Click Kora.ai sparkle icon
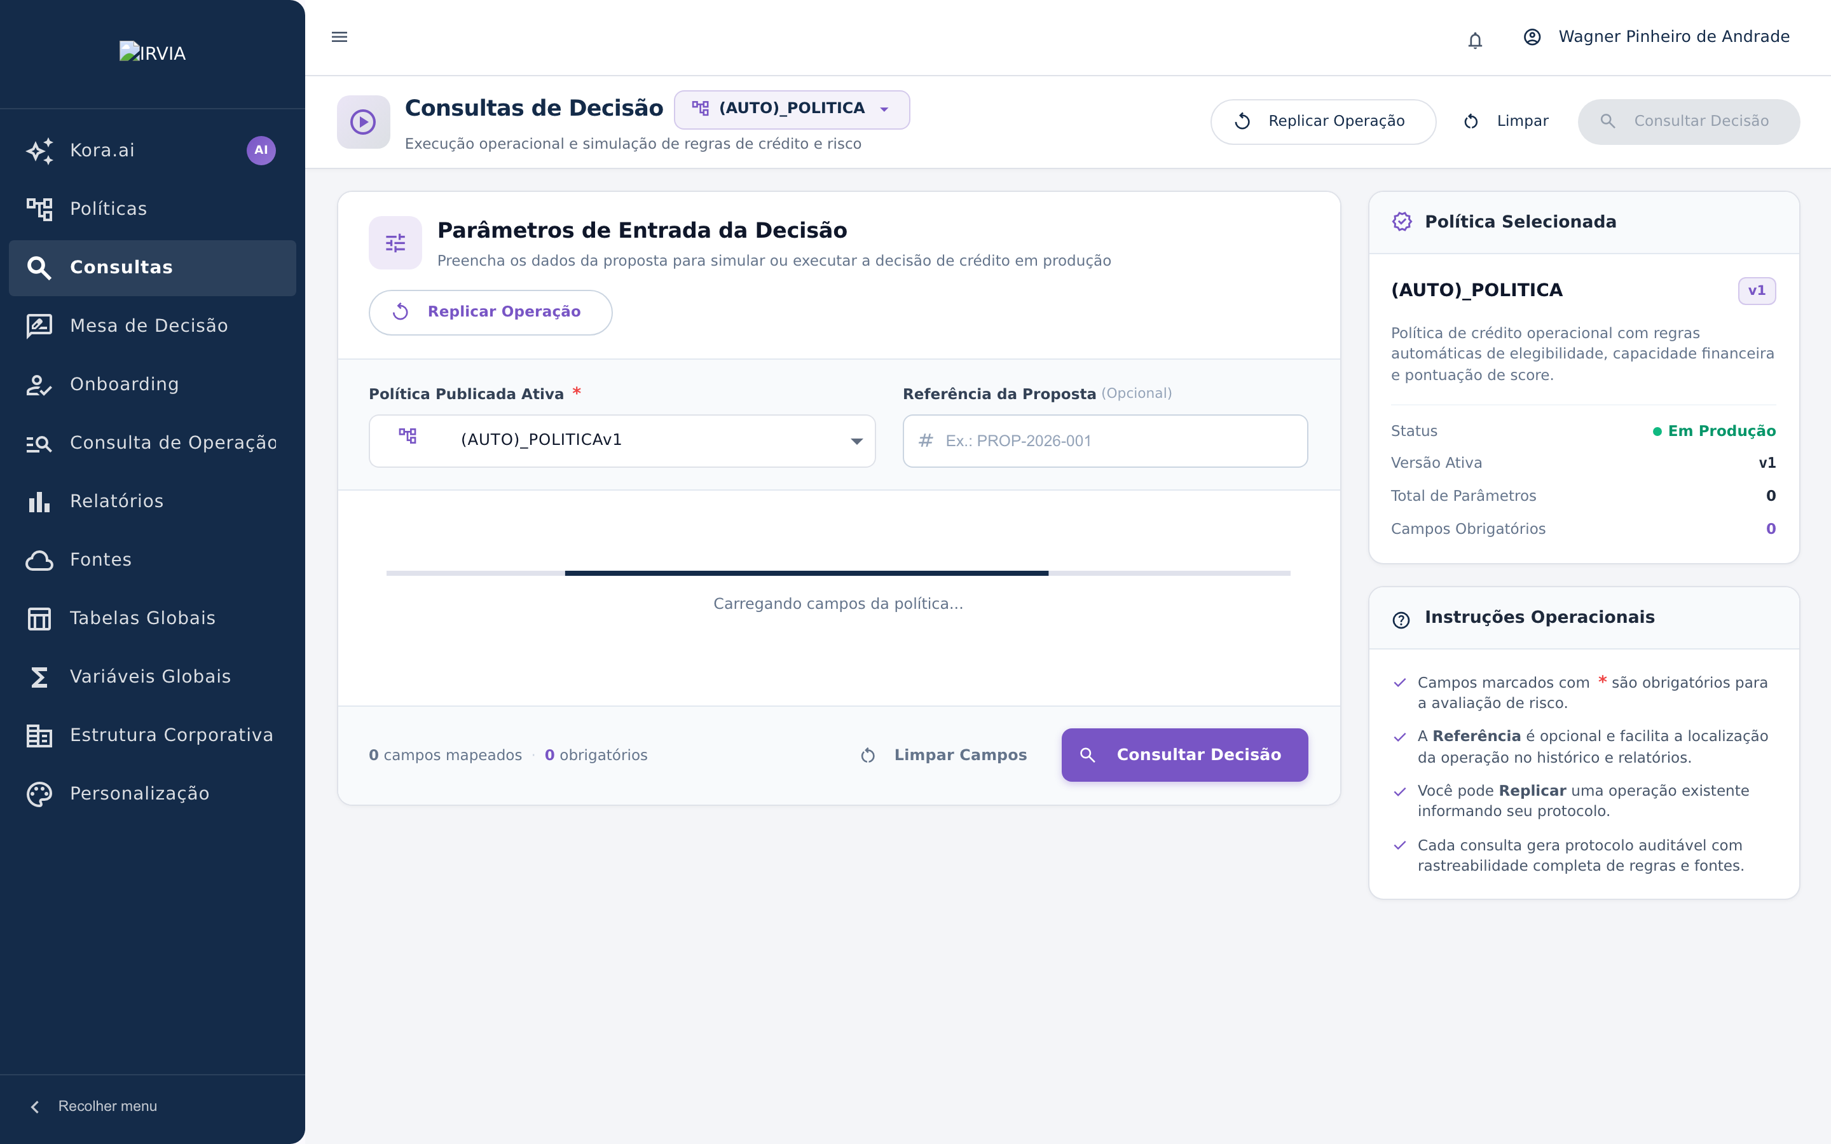This screenshot has height=1144, width=1831. coord(39,151)
